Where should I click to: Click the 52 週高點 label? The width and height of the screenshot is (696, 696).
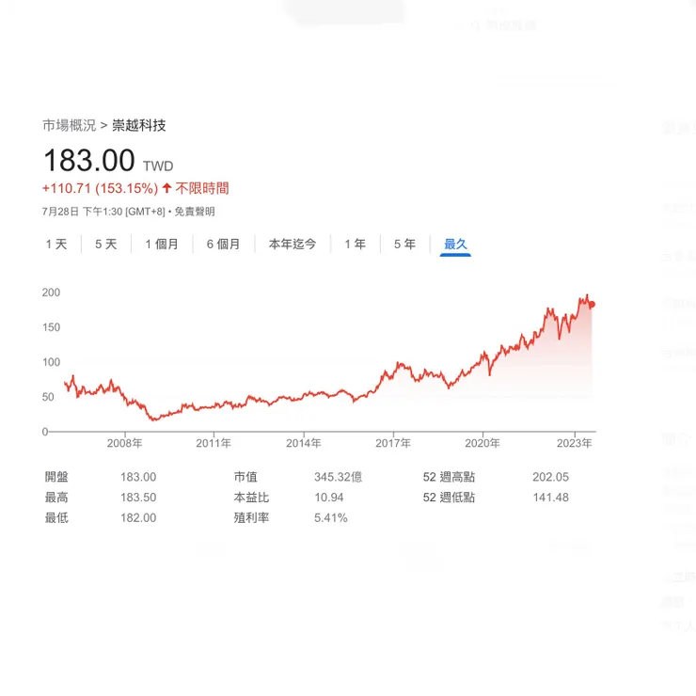point(449,477)
